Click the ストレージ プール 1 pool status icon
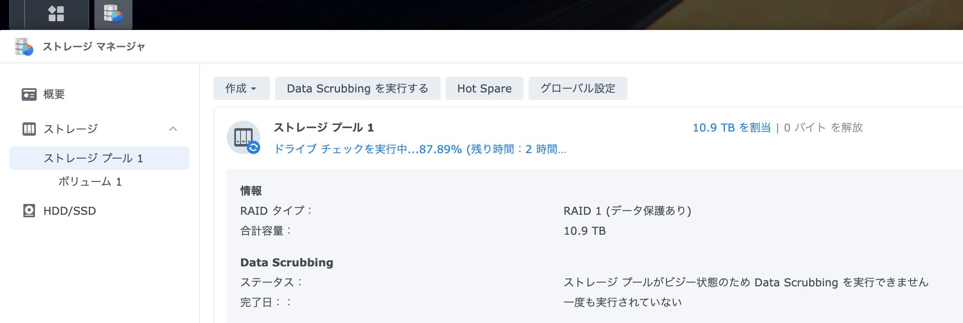 (244, 137)
